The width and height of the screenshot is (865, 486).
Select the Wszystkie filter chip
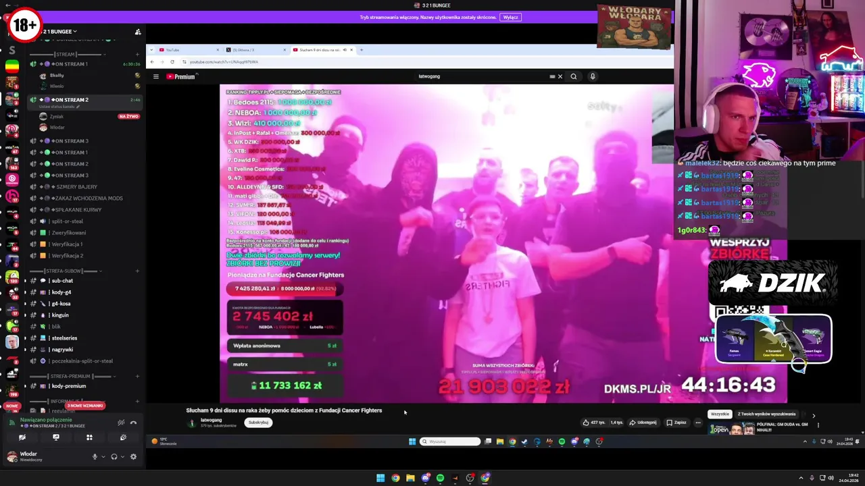tap(720, 414)
